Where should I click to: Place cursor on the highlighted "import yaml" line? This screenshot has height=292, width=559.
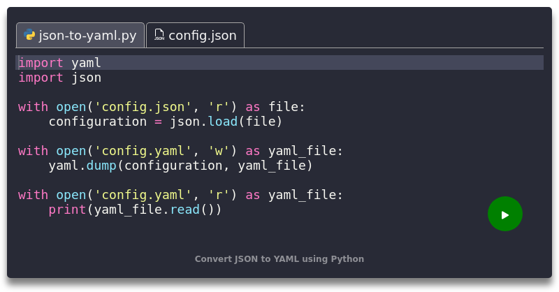[x=60, y=63]
